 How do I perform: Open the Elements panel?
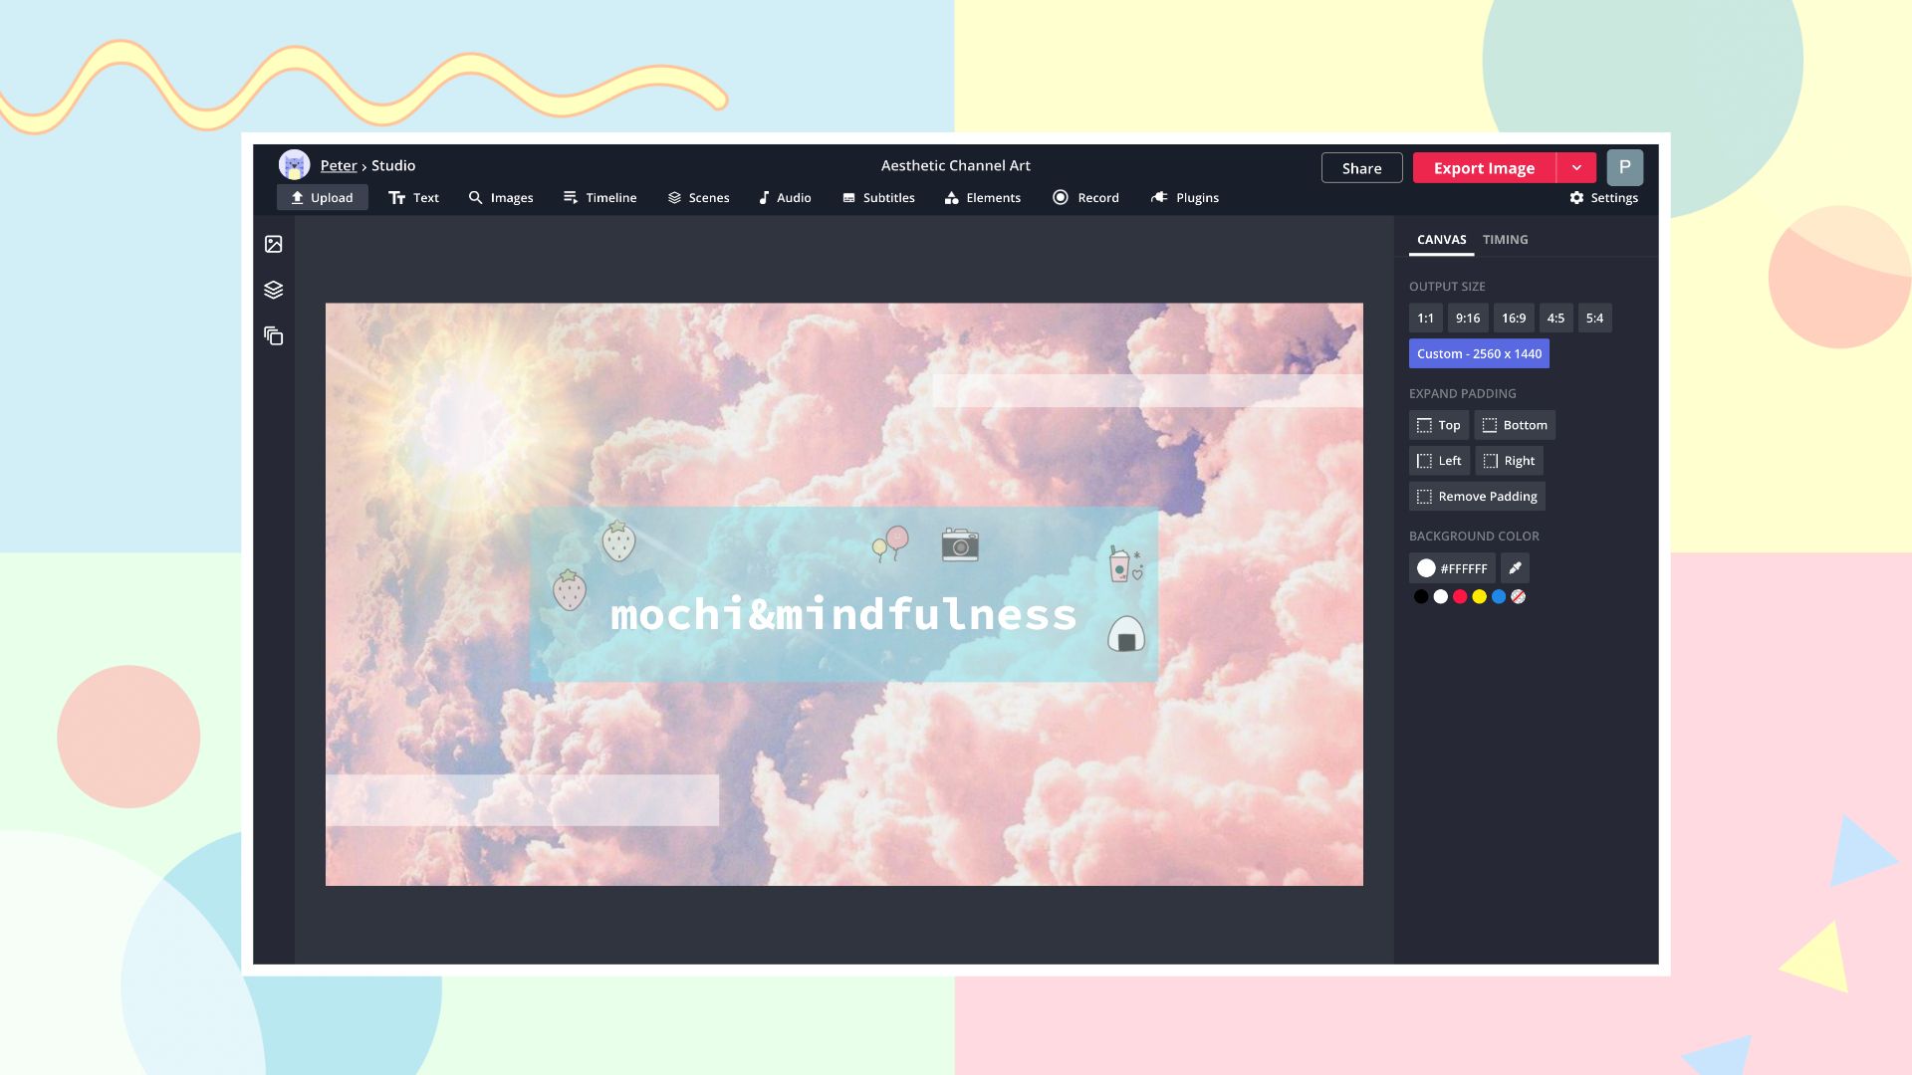click(x=984, y=197)
